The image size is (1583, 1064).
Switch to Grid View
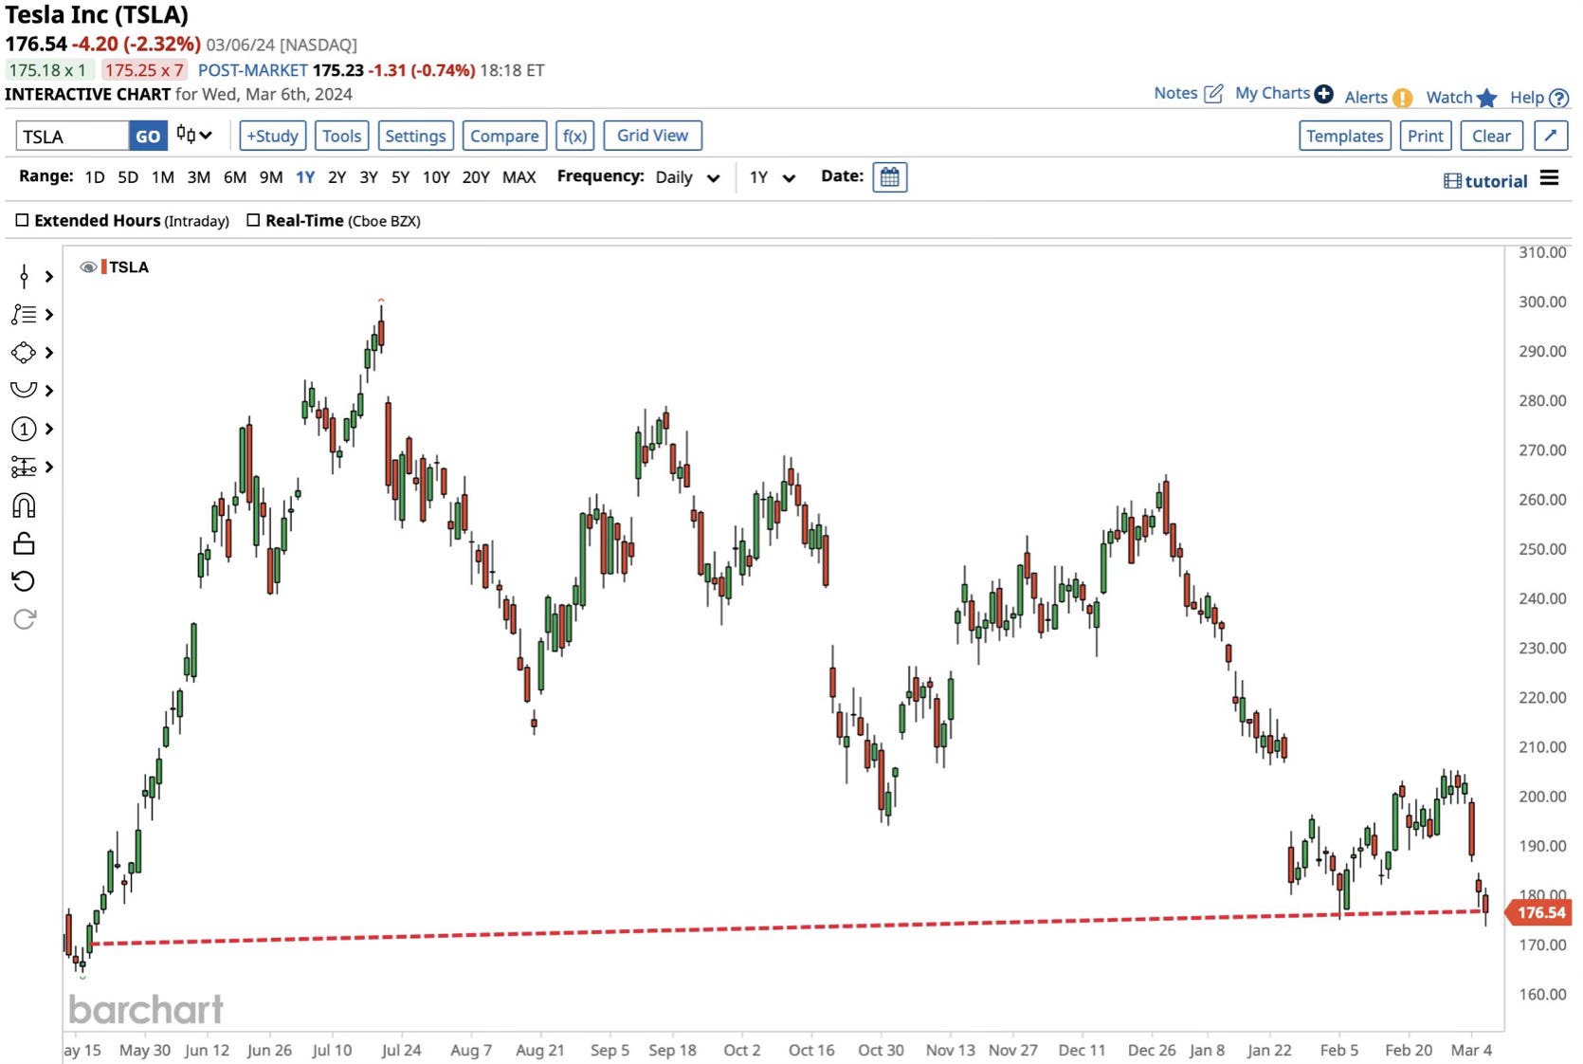(x=652, y=136)
